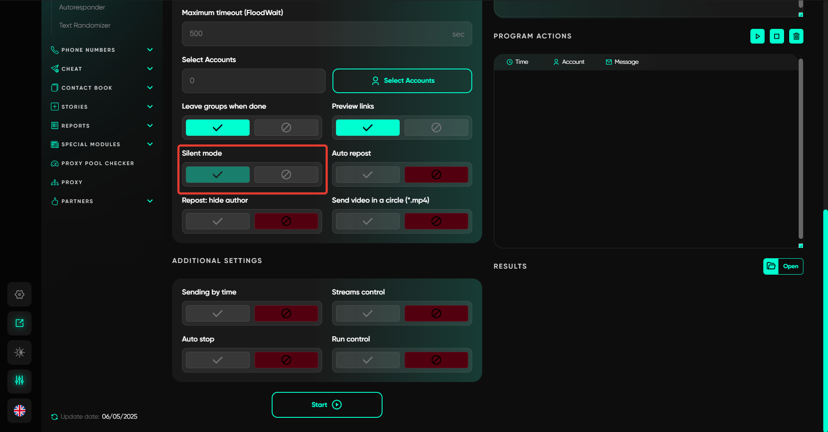This screenshot has width=828, height=432.
Task: Click the stop square icon in Program Actions
Action: (x=777, y=36)
